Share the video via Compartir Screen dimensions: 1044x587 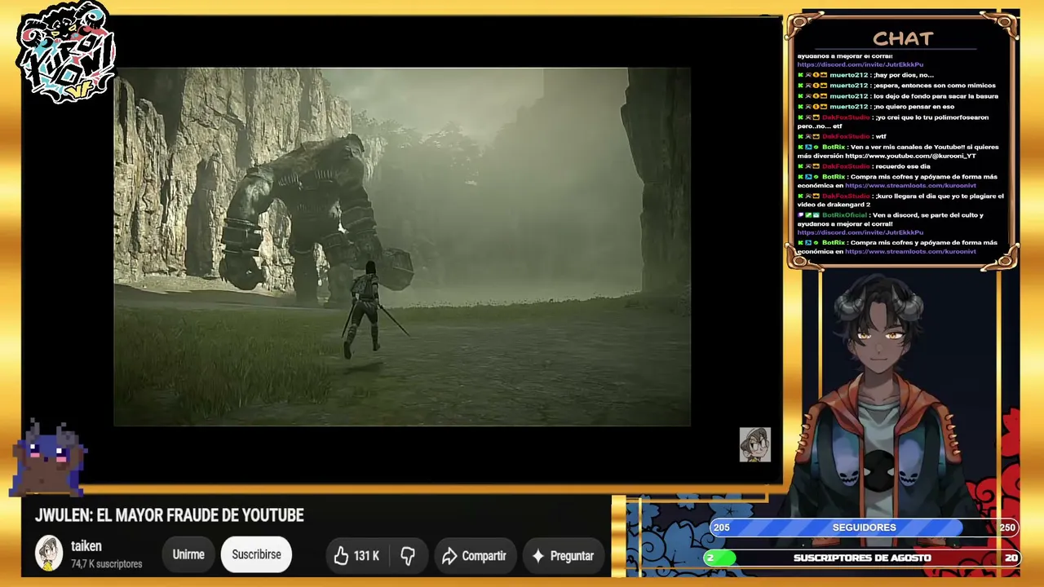pyautogui.click(x=476, y=555)
